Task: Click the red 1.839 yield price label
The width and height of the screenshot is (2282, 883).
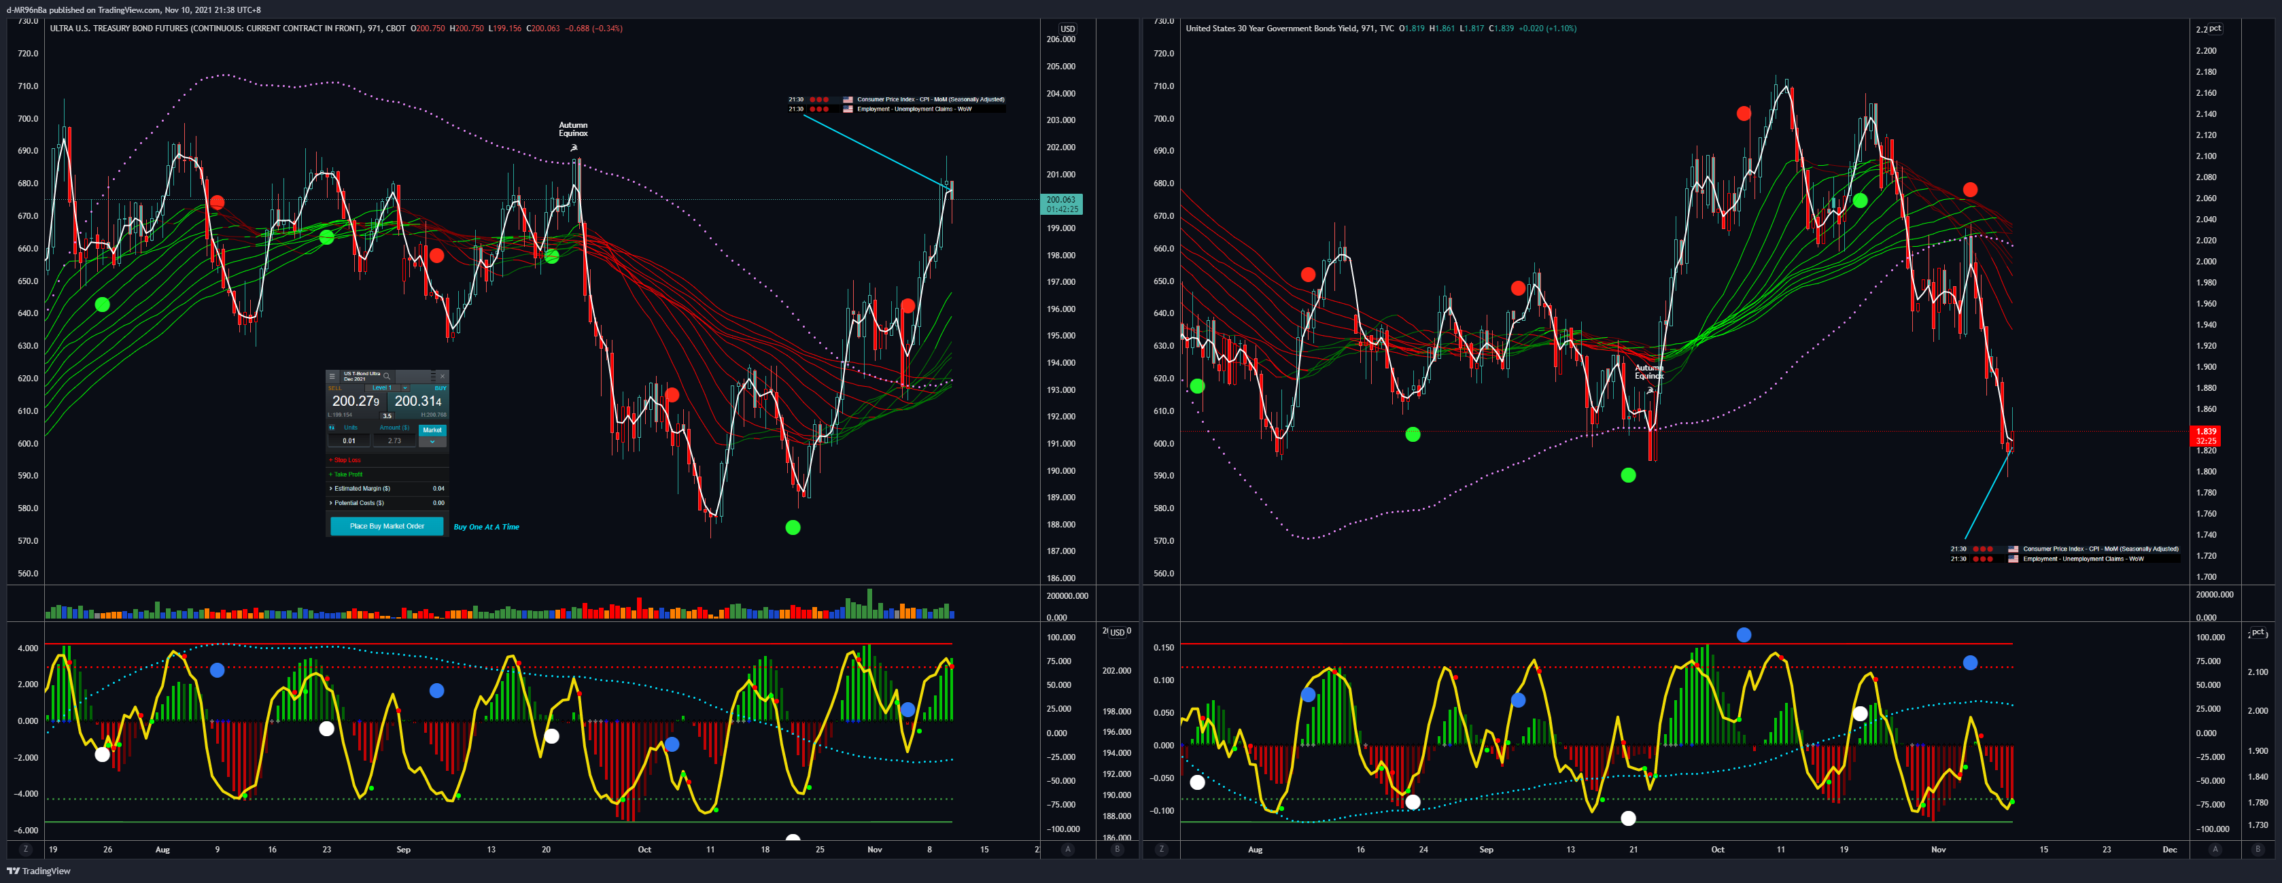Action: (x=2206, y=436)
